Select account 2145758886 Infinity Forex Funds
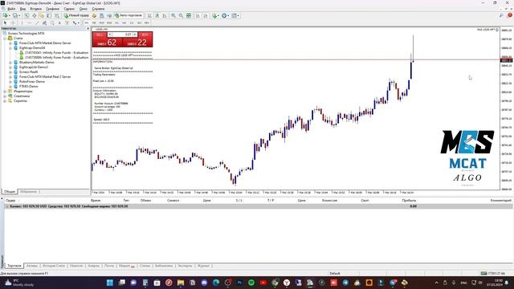514x289 pixels. [x=56, y=57]
